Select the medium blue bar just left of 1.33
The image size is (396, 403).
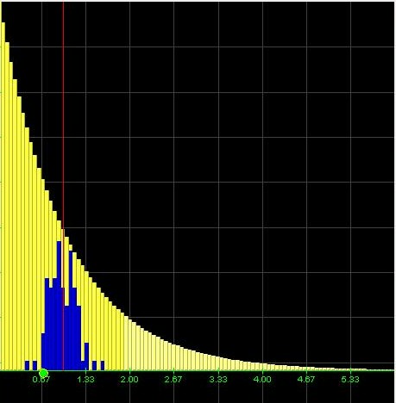[86, 356]
